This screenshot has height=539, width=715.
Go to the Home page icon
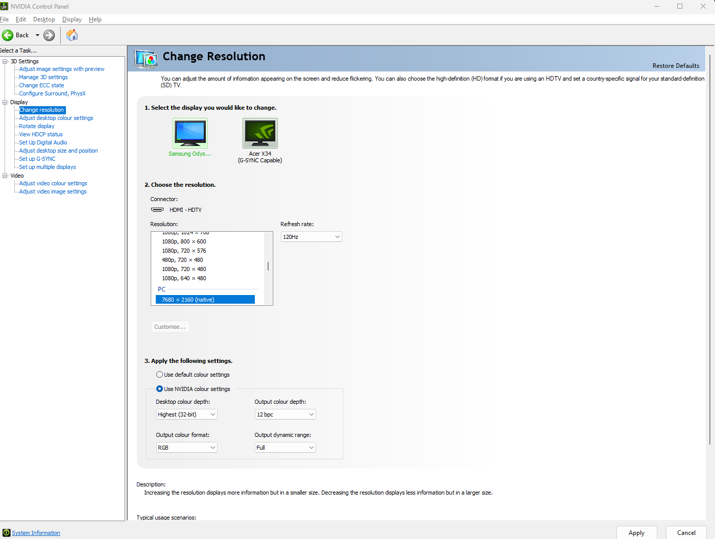coord(72,35)
